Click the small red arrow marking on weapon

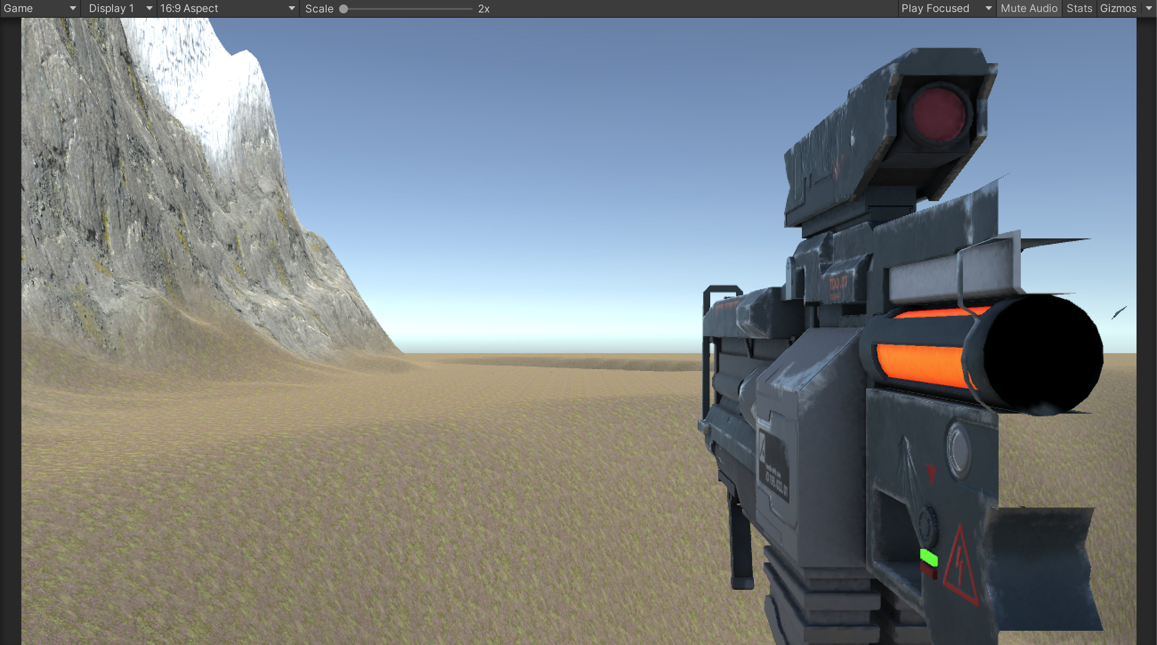[931, 473]
